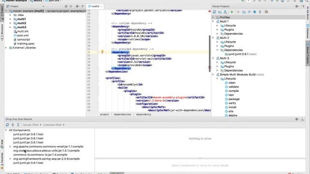Click Execute Maven Goal icon

(x=244, y=12)
